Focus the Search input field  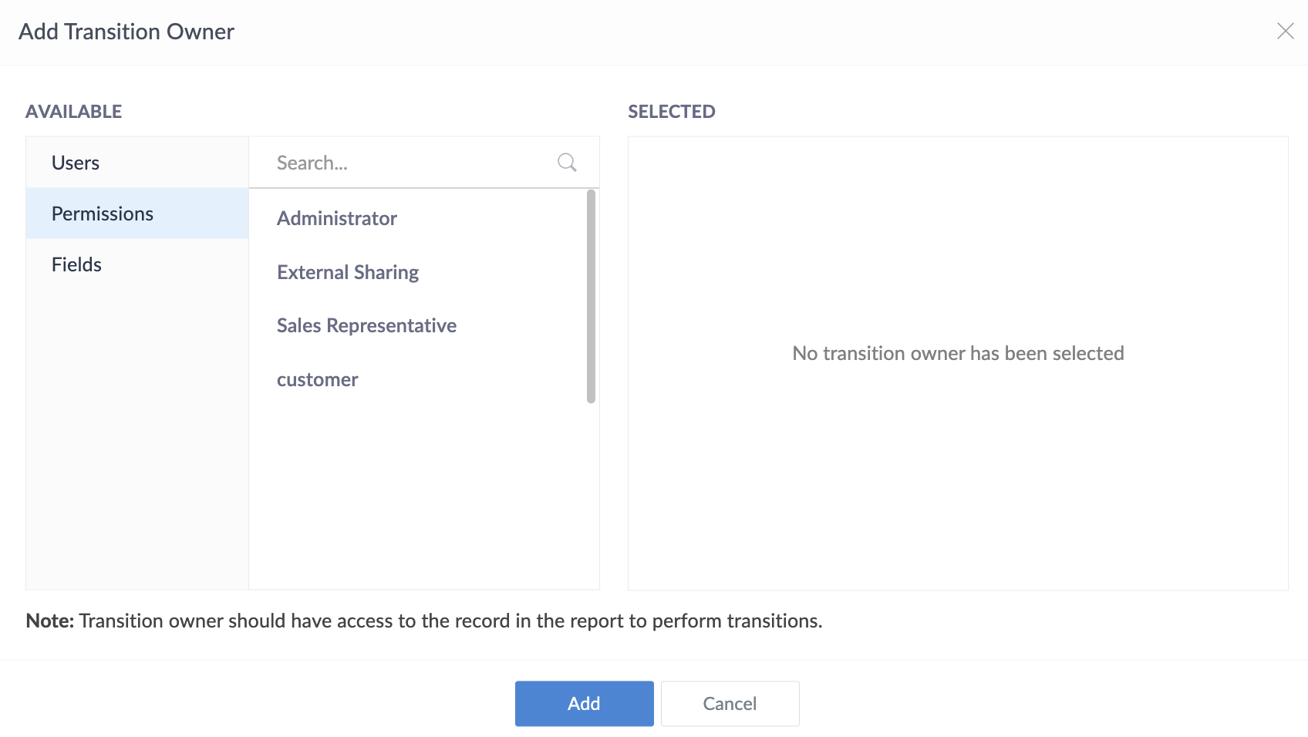pos(409,163)
